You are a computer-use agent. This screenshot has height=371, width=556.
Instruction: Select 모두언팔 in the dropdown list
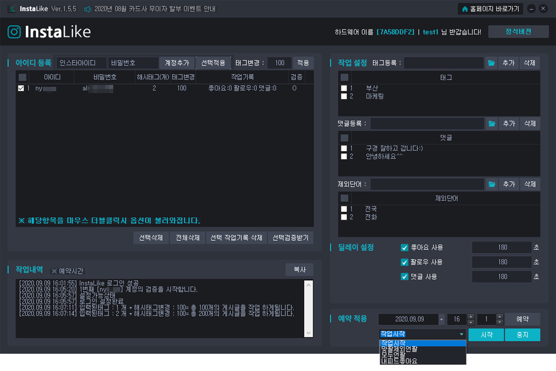[423, 355]
